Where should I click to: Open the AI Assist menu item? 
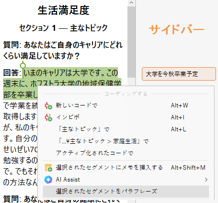pyautogui.click(x=126, y=180)
